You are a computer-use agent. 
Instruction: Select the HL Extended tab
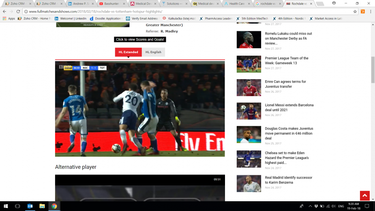[x=128, y=52]
